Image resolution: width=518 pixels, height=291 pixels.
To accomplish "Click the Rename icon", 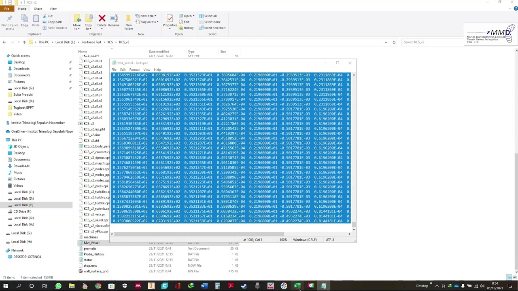I will [x=114, y=18].
